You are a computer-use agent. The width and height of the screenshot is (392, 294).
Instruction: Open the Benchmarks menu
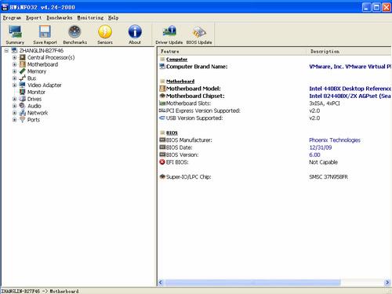60,18
